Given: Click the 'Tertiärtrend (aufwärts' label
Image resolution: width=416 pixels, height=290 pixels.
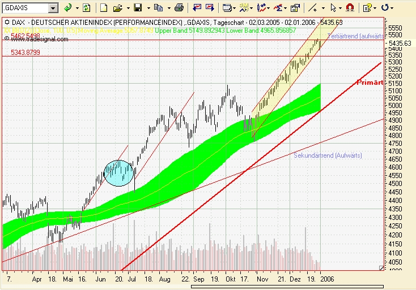Looking at the screenshot, I should coord(355,36).
